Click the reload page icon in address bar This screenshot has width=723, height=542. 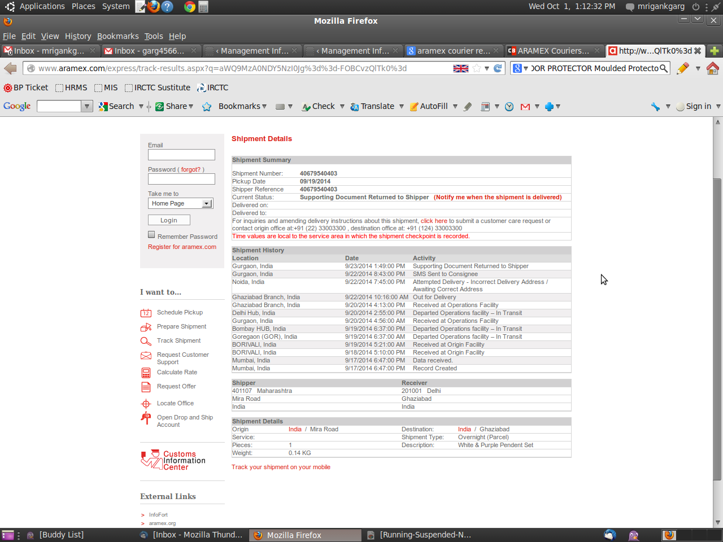[498, 68]
